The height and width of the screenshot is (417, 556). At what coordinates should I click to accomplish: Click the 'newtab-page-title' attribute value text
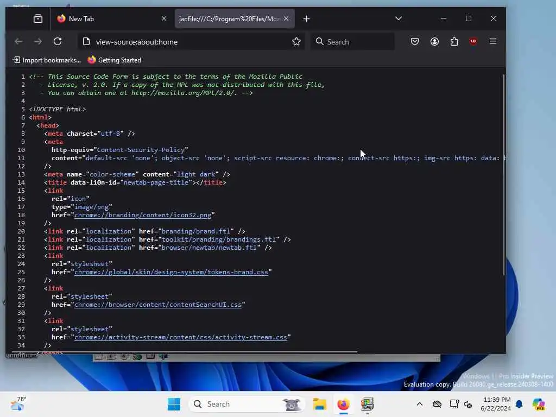click(156, 182)
